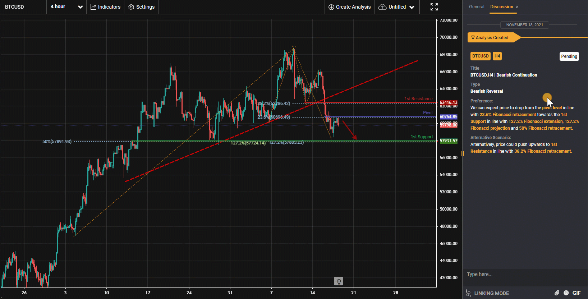Click the time axis label 26
Viewport: 588px width, 299px height.
[24, 293]
